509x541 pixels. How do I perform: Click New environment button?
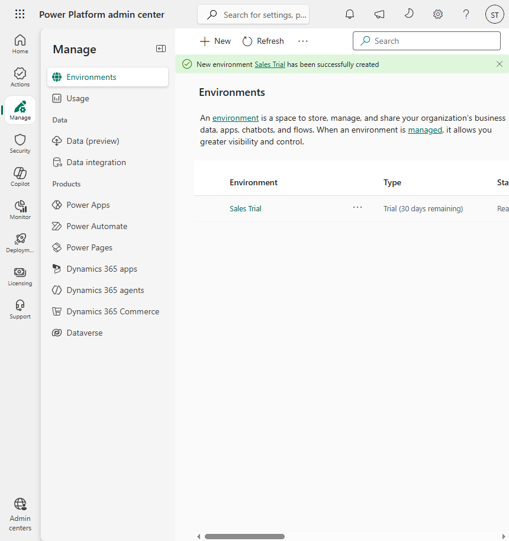(x=215, y=41)
